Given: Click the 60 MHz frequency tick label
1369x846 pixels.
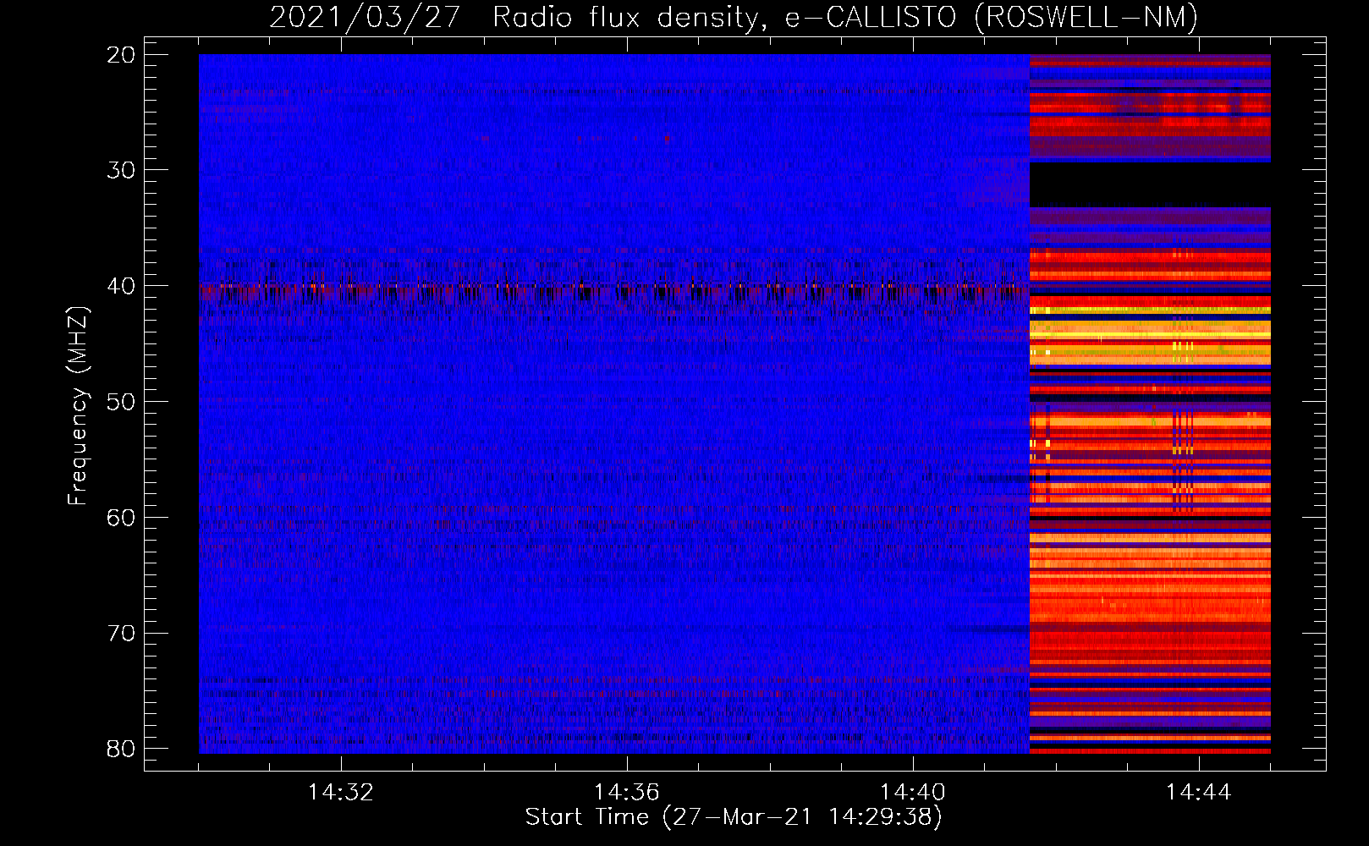Looking at the screenshot, I should 121,518.
